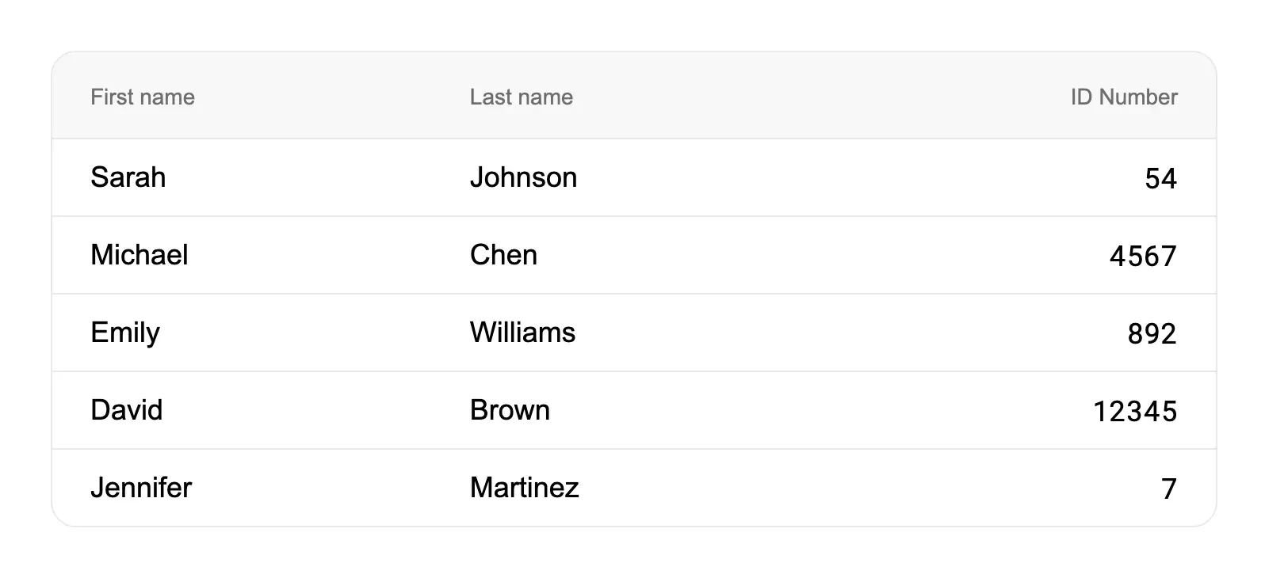Click the Jennifer first name cell

point(141,488)
